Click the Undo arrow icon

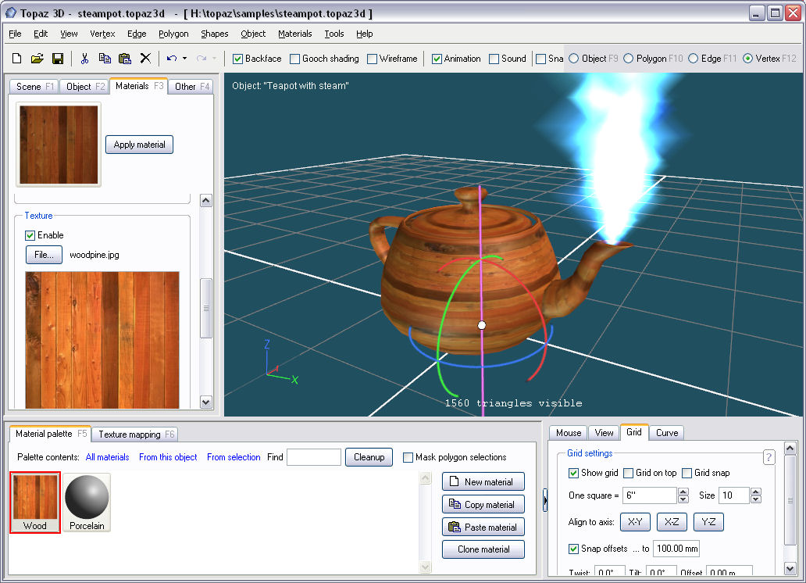point(172,59)
